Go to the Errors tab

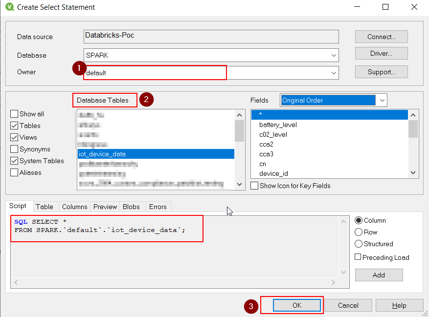[158, 207]
